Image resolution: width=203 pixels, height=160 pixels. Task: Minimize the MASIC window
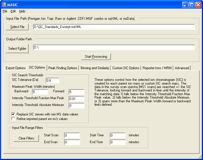click(x=185, y=5)
